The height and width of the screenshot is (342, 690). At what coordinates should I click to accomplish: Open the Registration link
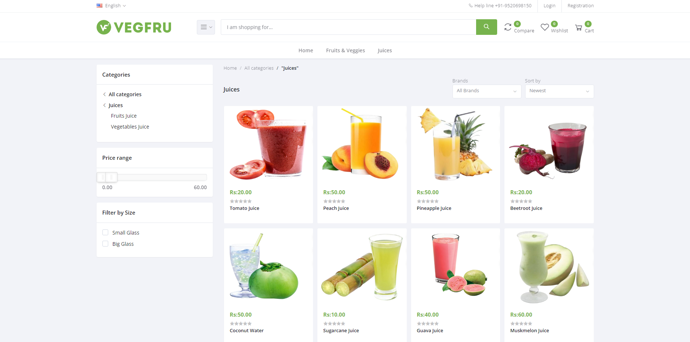click(581, 5)
